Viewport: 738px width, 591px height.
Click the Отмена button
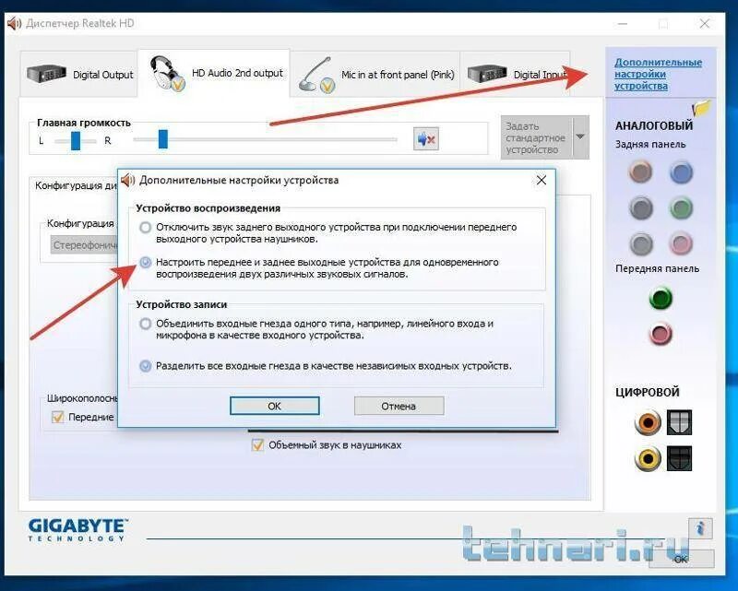click(399, 406)
